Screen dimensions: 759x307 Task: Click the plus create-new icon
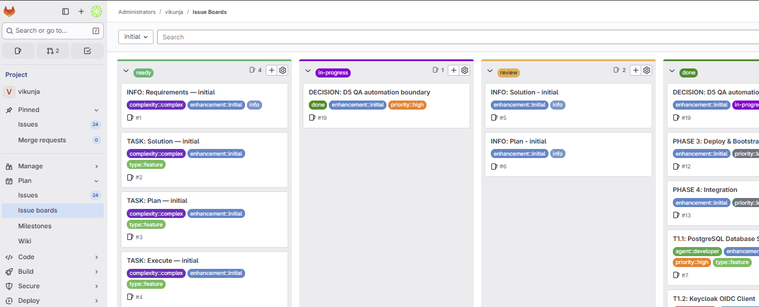click(x=81, y=12)
